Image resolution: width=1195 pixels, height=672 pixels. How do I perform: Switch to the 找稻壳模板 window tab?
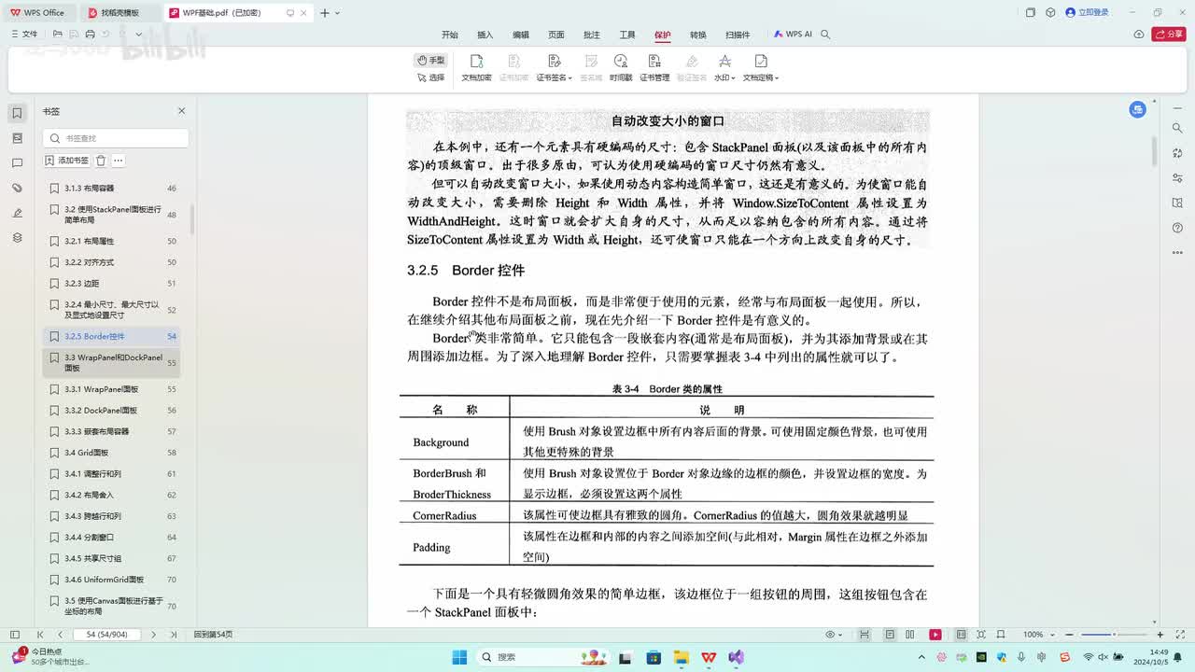(x=119, y=13)
